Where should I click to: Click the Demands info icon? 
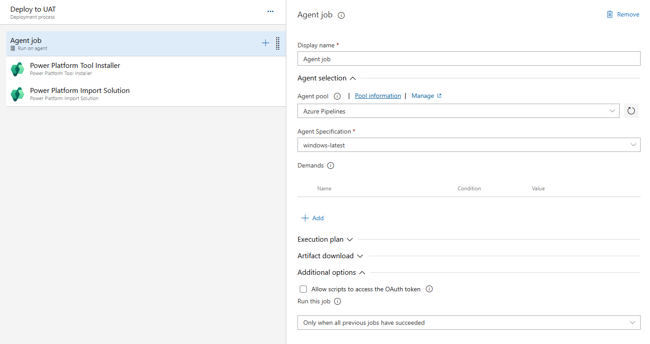(331, 166)
